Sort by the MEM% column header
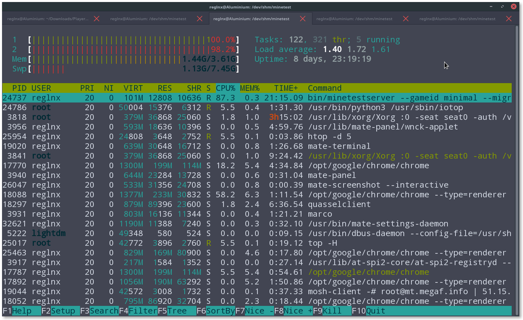This screenshot has width=523, height=320. tap(250, 88)
